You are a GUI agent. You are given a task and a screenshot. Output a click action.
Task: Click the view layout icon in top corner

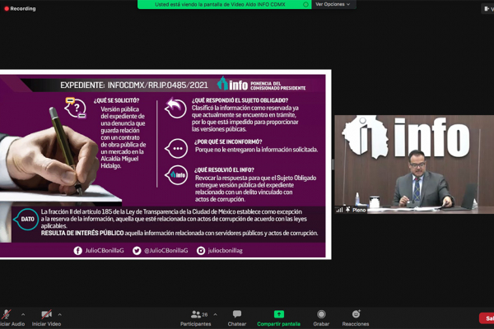[x=488, y=9]
